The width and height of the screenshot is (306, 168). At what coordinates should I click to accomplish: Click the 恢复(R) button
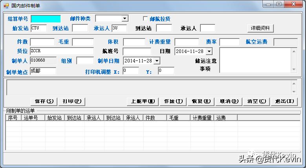click(201, 101)
